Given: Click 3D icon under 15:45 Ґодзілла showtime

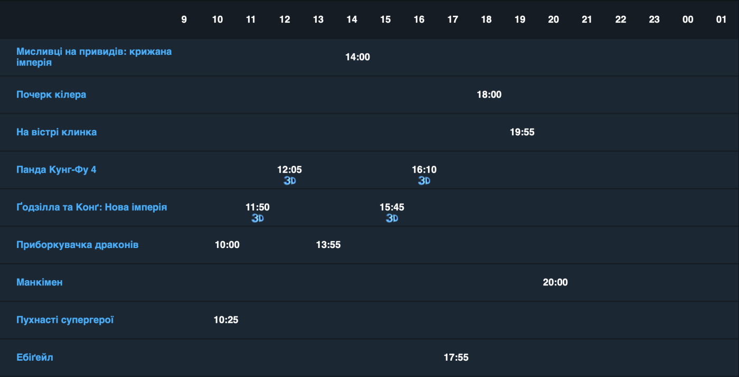Looking at the screenshot, I should [x=392, y=218].
